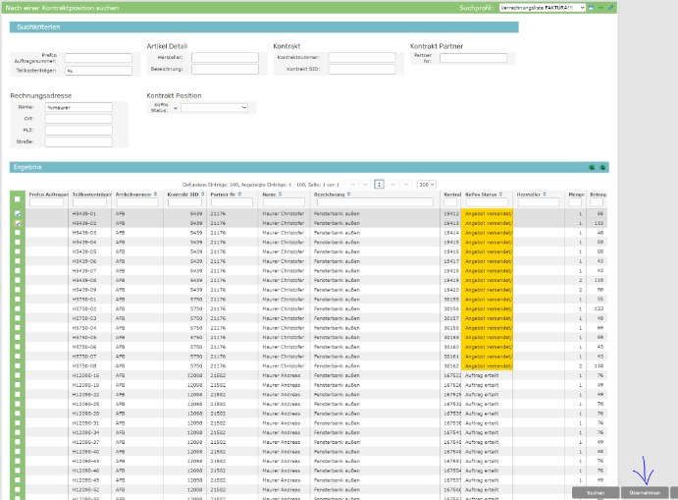678x500 pixels.
Task: Click the Kontraktnummer input field
Action: click(361, 58)
